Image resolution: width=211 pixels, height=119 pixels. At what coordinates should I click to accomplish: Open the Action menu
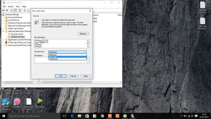pos(11,7)
